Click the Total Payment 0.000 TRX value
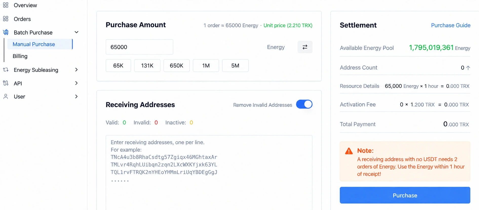 click(x=456, y=124)
